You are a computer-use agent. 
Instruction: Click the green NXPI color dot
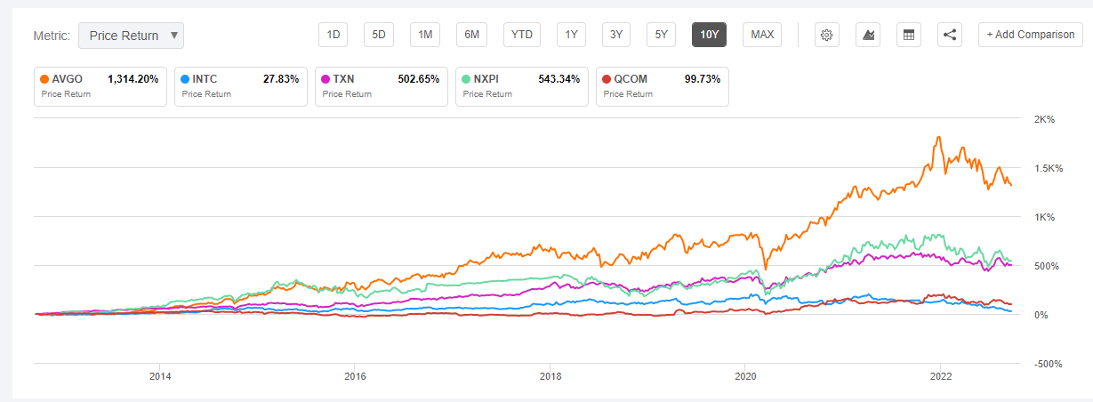(x=466, y=79)
